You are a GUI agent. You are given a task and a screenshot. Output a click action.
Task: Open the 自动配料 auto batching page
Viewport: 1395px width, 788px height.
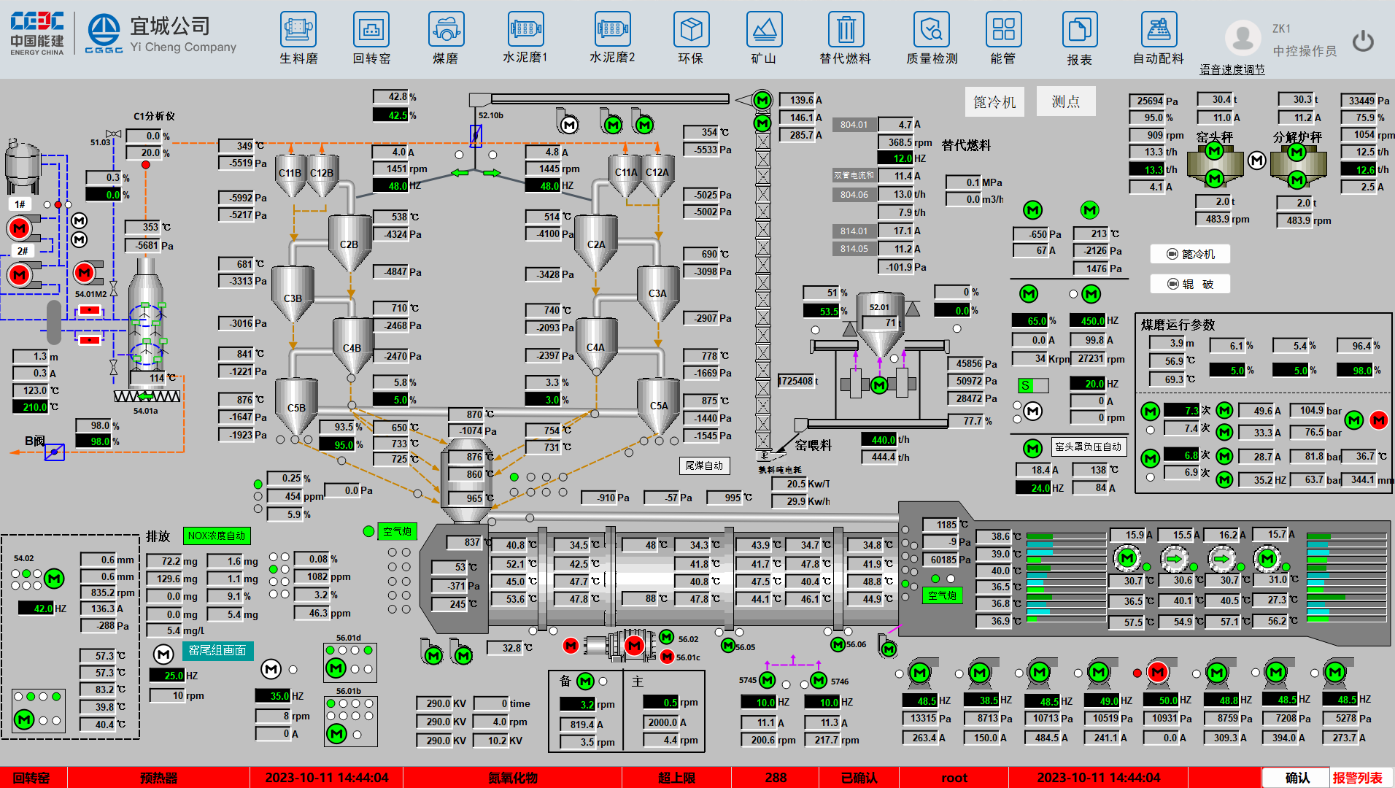pyautogui.click(x=1159, y=38)
